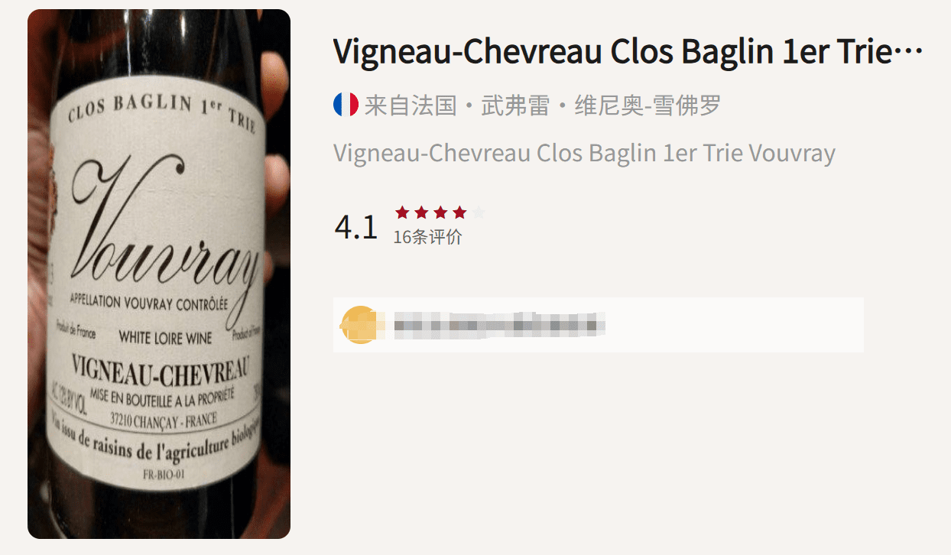Image resolution: width=951 pixels, height=555 pixels.
Task: Click the Vigneau-Chevreau Clos Baglin title heading
Action: (628, 52)
